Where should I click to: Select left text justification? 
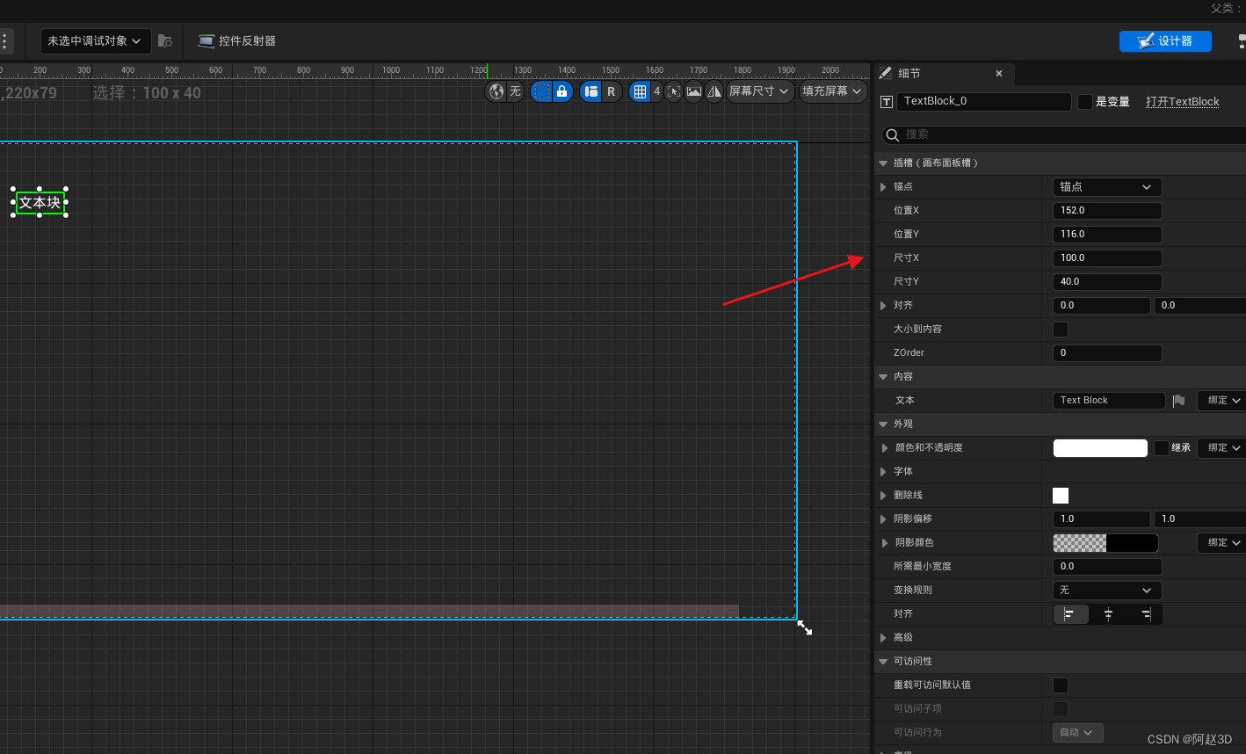(x=1070, y=614)
